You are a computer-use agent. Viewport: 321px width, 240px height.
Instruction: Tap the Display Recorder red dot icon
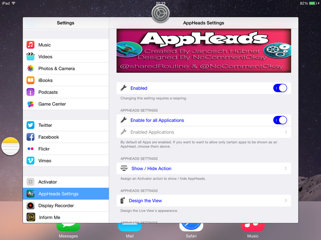pyautogui.click(x=30, y=206)
